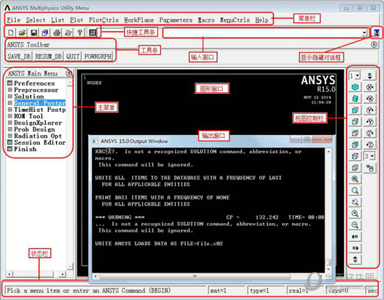Collapse the ANSYS Toolbar panel
Image resolution: width=384 pixels, height=300 pixels.
coord(374,44)
